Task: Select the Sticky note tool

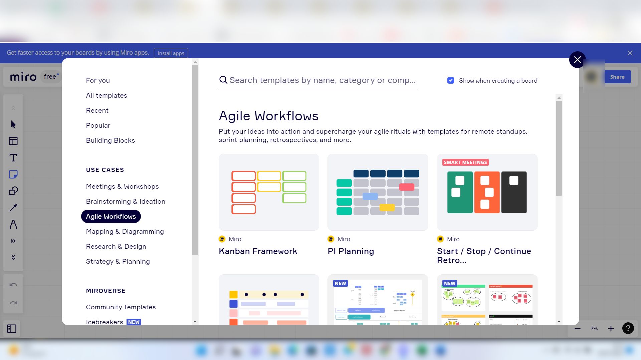Action: pyautogui.click(x=13, y=174)
